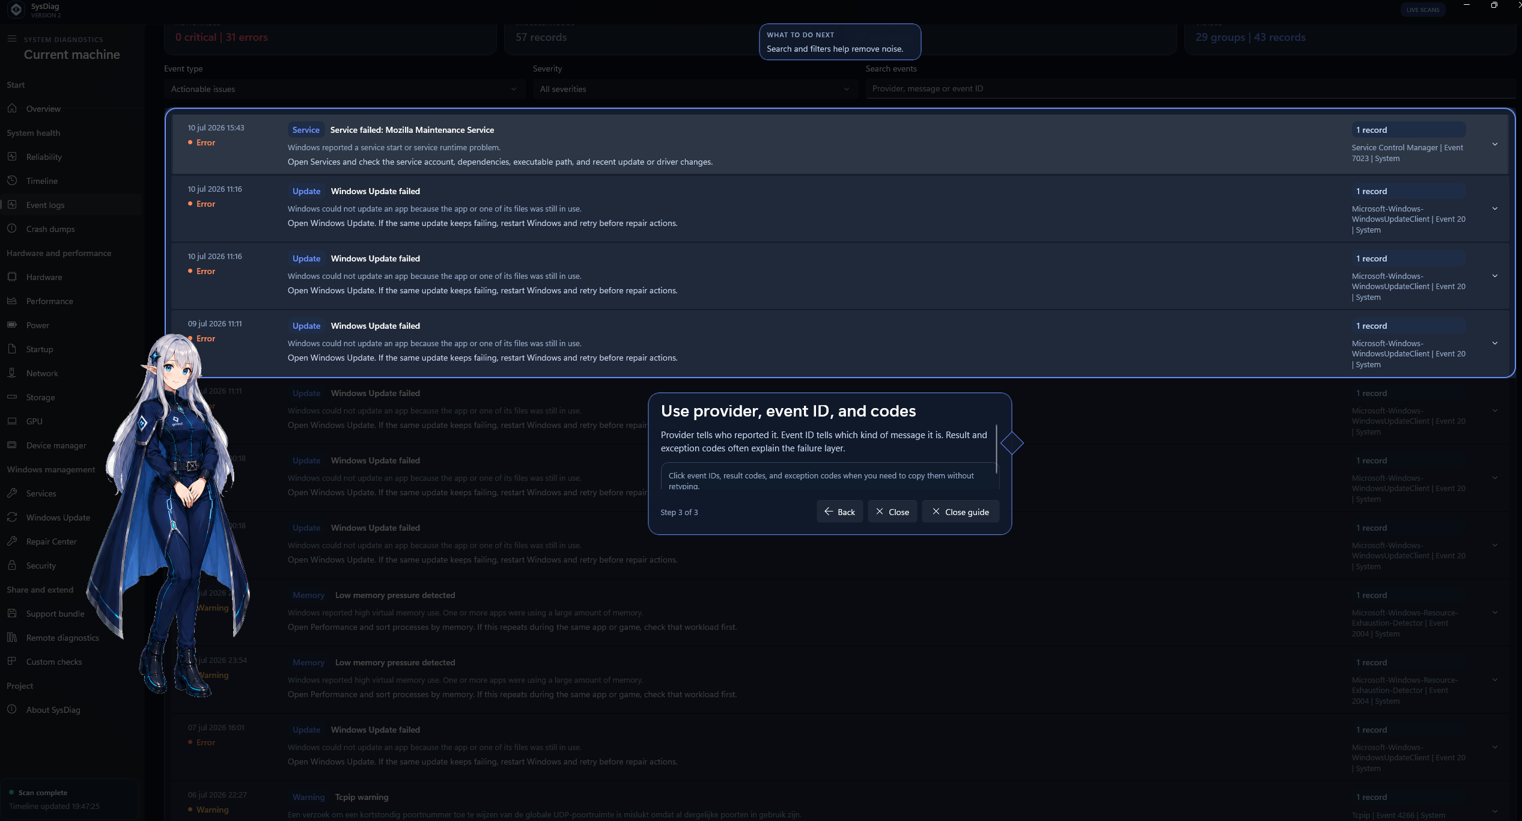Click the Memory tag on 23:54 event
Viewport: 1522px width, 821px height.
[308, 662]
